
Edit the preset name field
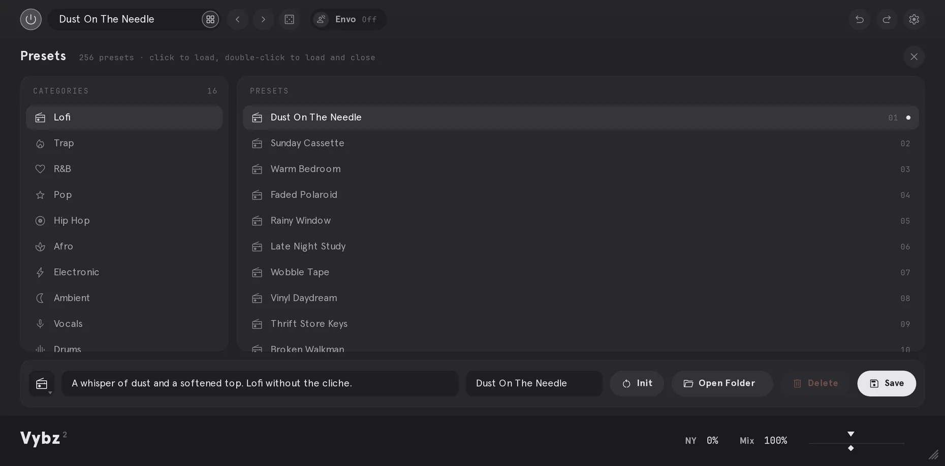[x=534, y=383]
